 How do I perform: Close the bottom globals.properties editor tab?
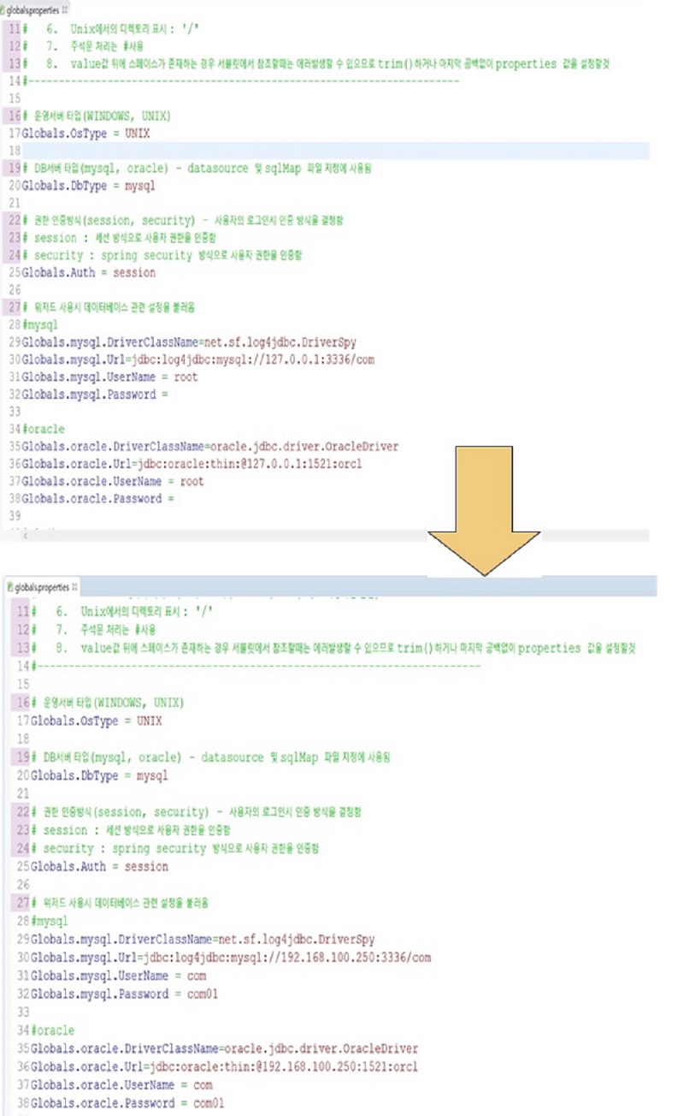pos(75,587)
